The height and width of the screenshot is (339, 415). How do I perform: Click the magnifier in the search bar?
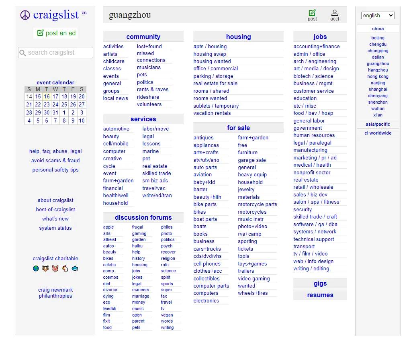[x=22, y=53]
